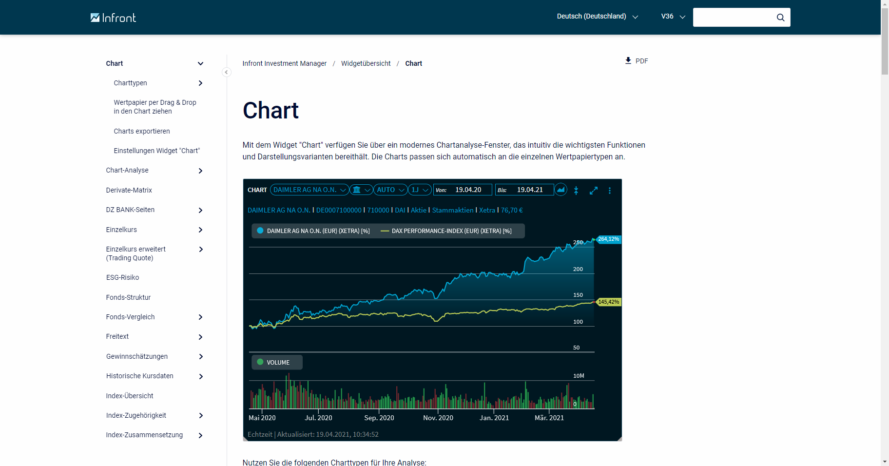Screen dimensions: 889x466
Task: Click the search magnifier icon
Action: tap(780, 18)
